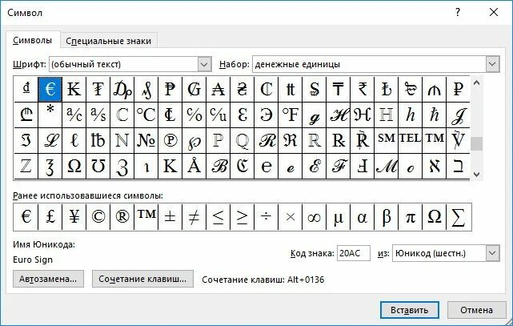
Task: Pick the degree Fahrenheit ℉ symbol
Action: [x=291, y=115]
